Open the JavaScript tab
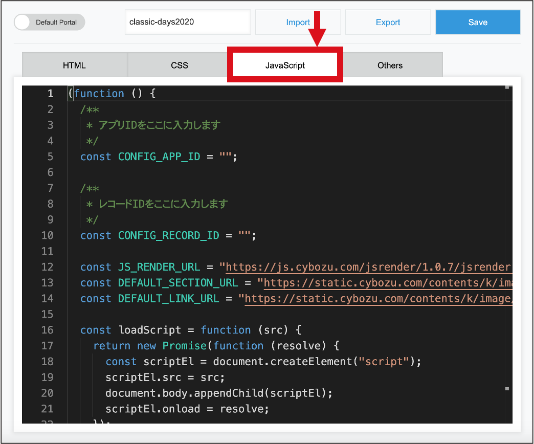 pos(285,65)
